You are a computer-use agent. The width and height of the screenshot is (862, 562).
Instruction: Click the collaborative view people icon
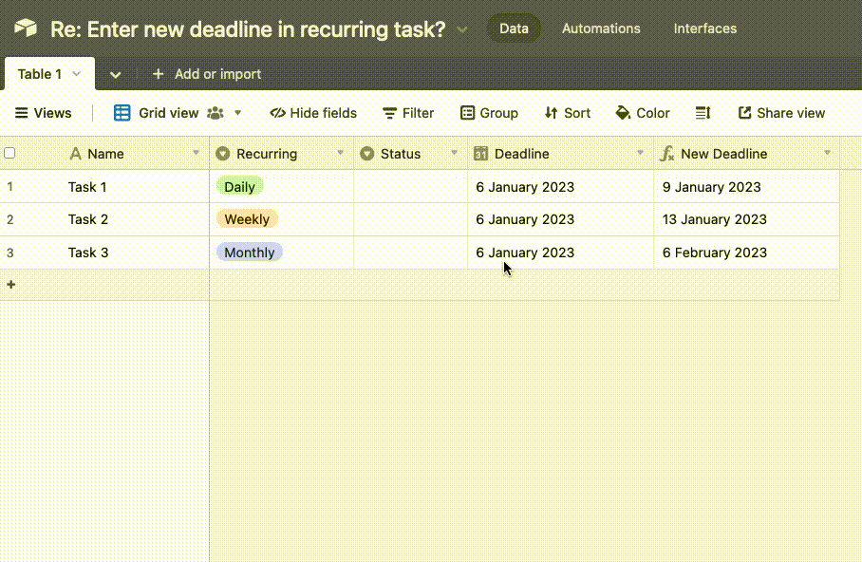(215, 113)
